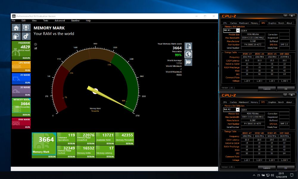
Task: Open the Tests menu
Action: click(46, 20)
